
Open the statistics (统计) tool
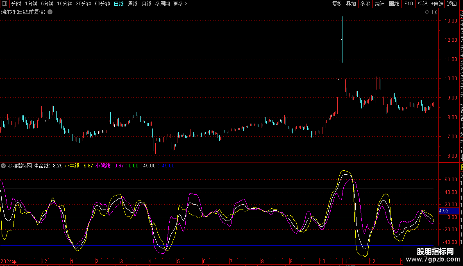click(379, 4)
